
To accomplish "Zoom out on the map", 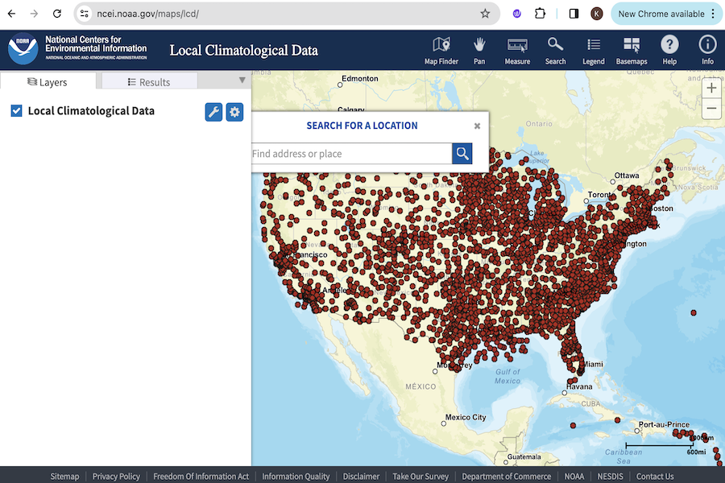I will click(x=711, y=109).
